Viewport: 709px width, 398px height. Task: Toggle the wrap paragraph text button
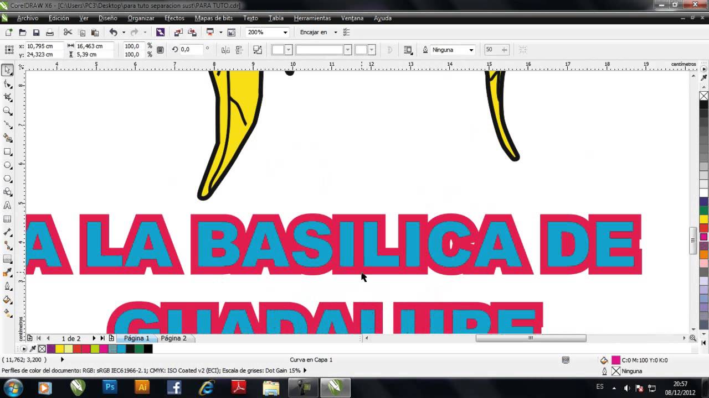point(408,50)
